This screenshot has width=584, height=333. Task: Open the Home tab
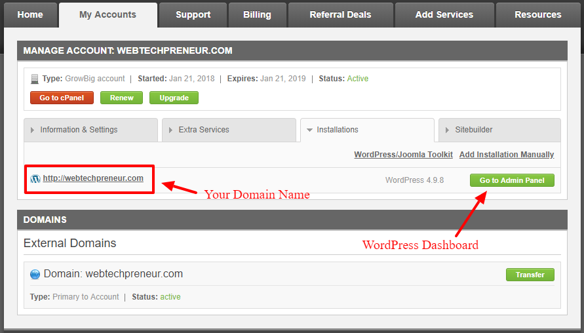tap(30, 15)
